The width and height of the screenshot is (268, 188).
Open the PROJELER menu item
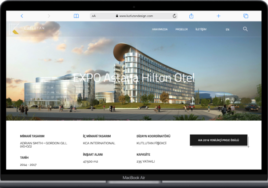click(x=181, y=29)
